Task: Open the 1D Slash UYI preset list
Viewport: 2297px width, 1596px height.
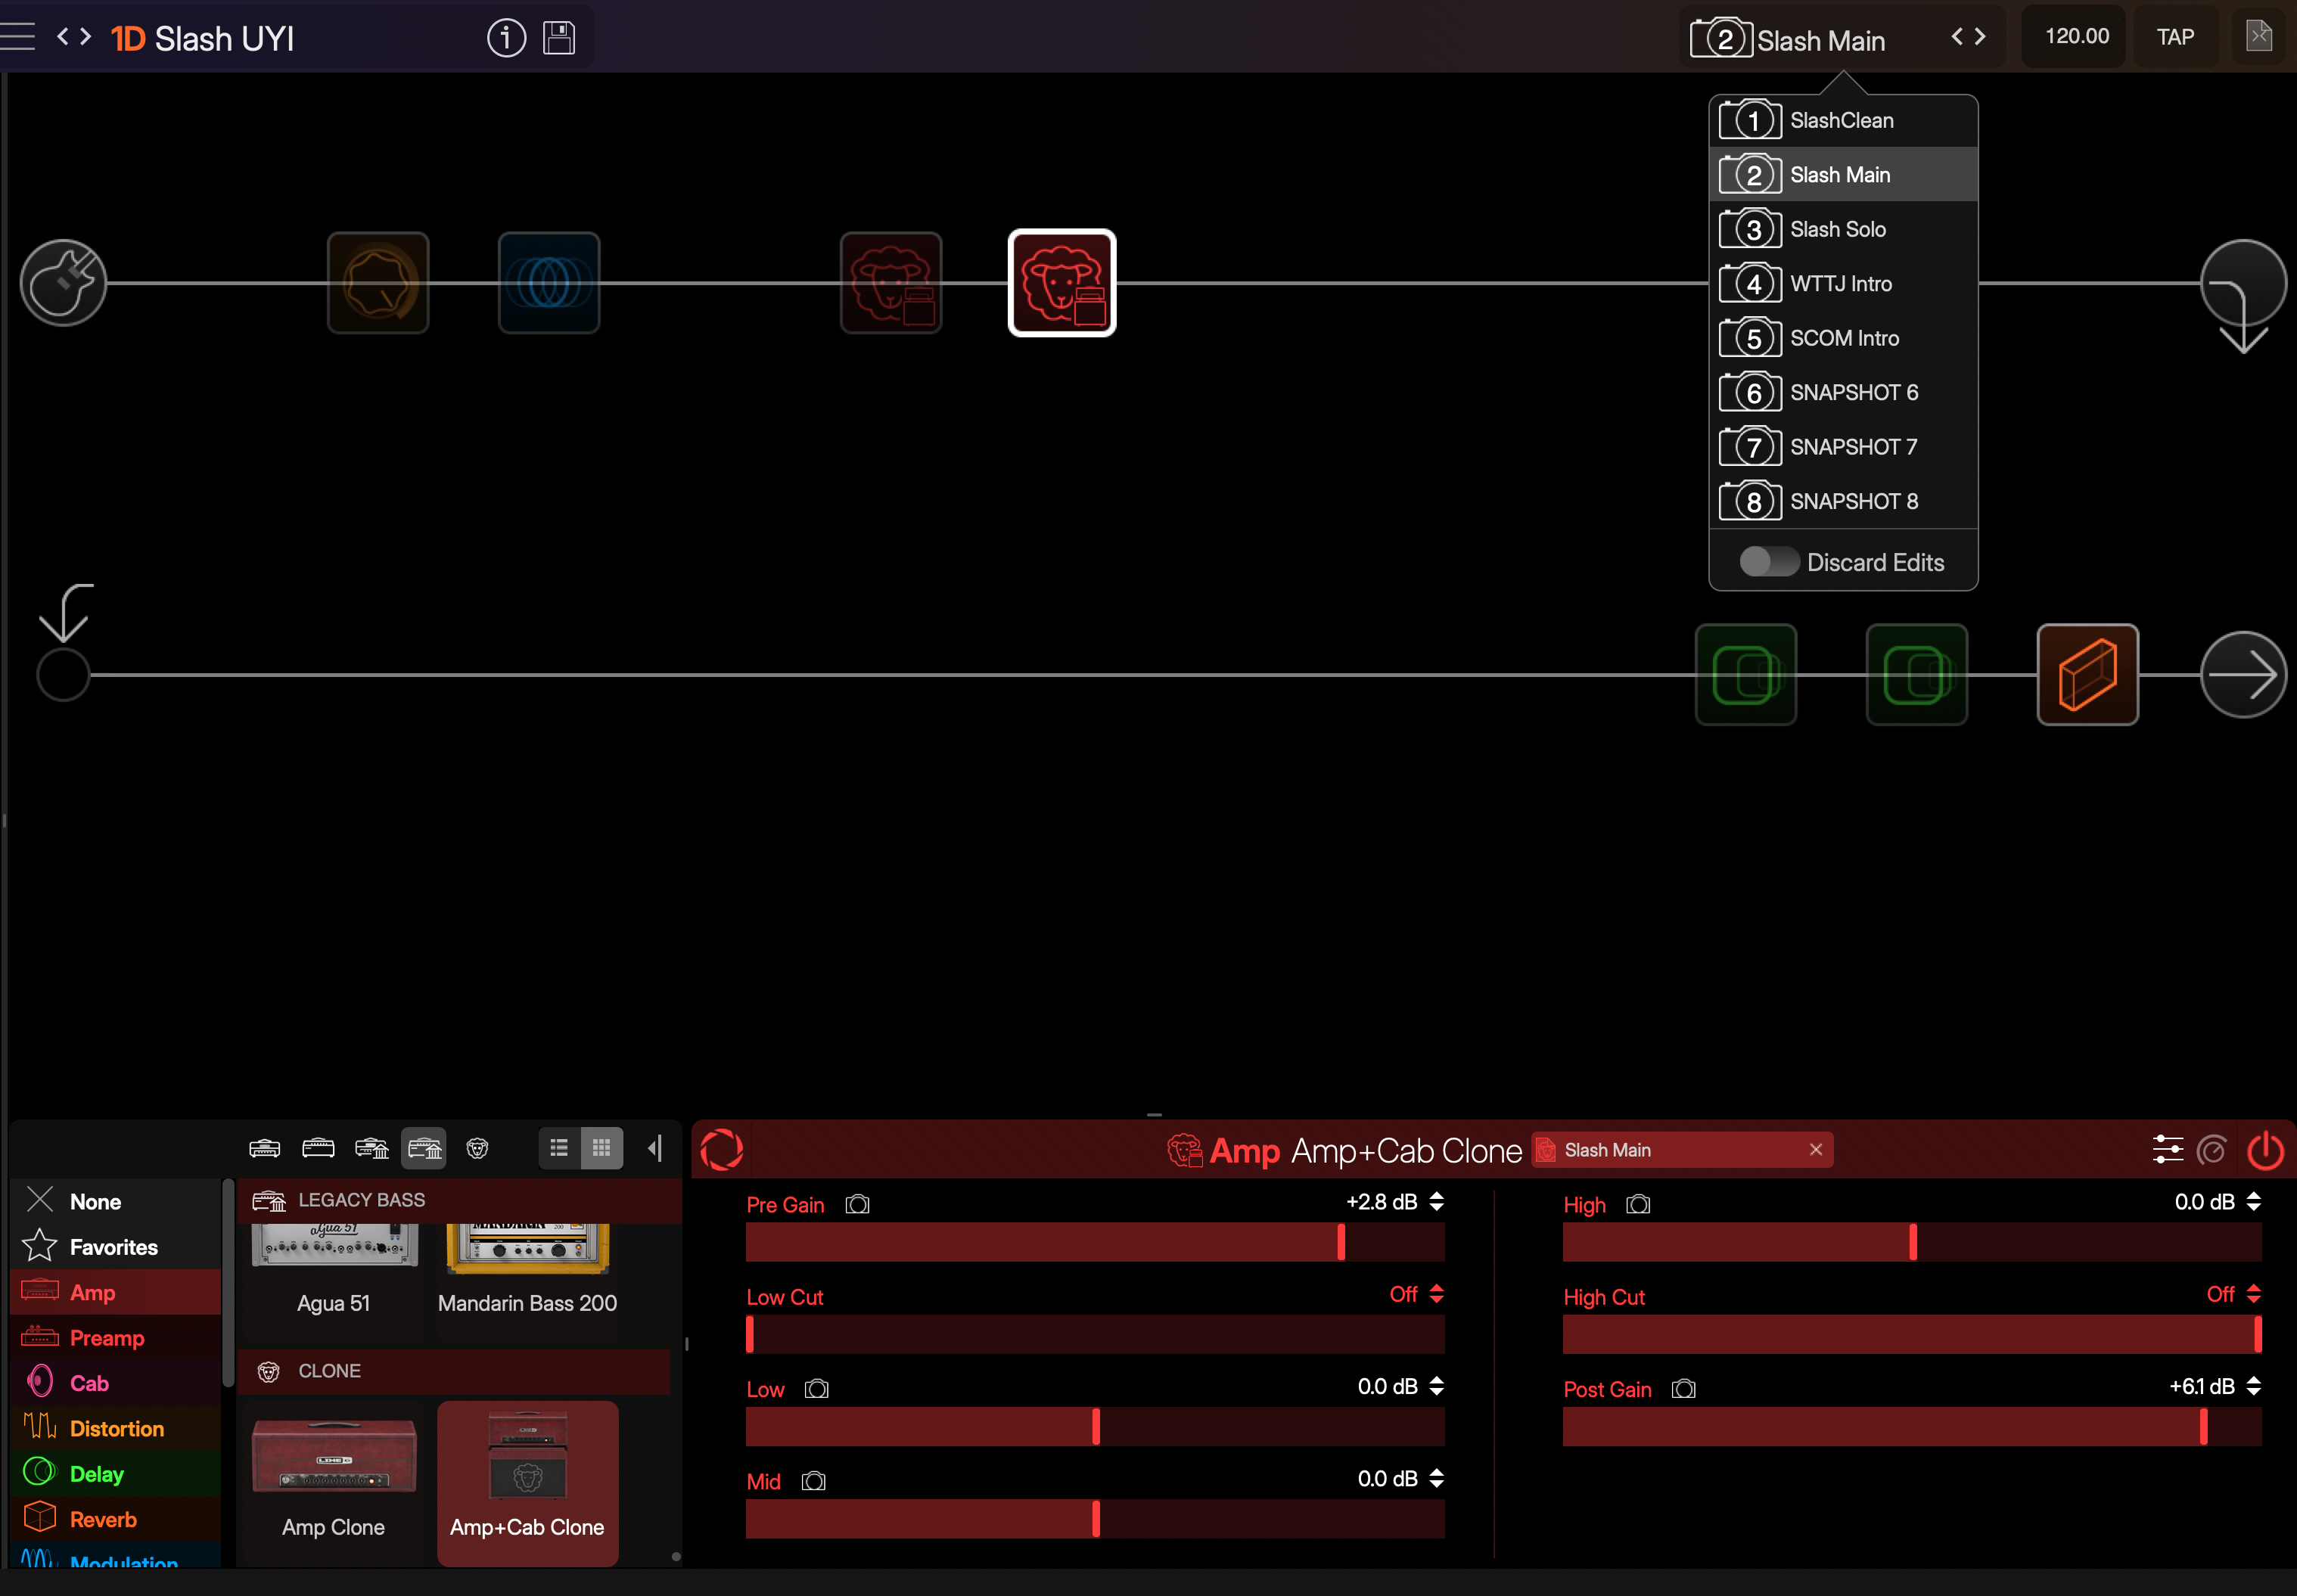Action: click(x=202, y=38)
